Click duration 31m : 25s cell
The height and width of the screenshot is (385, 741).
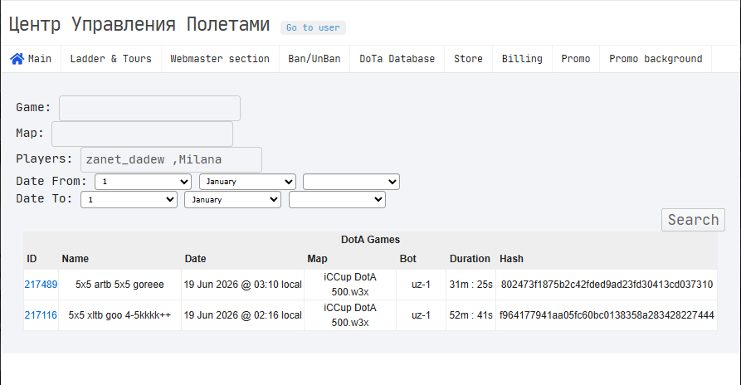tap(470, 285)
